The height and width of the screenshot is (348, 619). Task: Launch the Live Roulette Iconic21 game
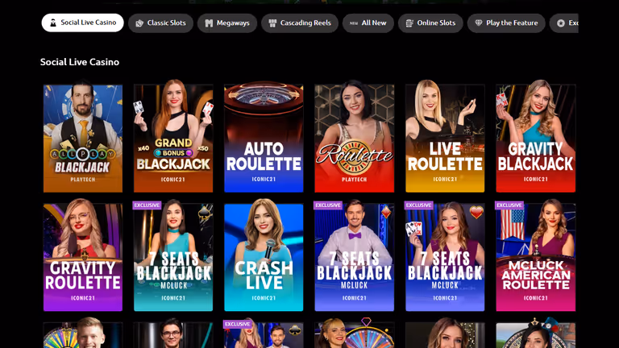pyautogui.click(x=445, y=136)
